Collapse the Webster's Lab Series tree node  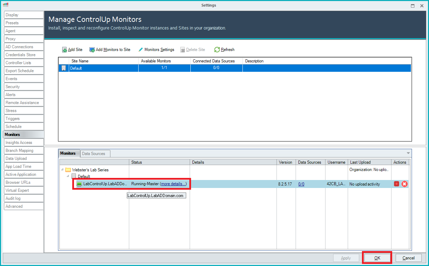pyautogui.click(x=62, y=170)
